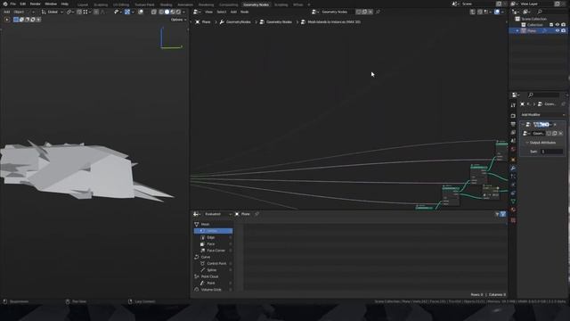570x321 pixels.
Task: Open the Add Modifier dropdown
Action: (x=542, y=115)
